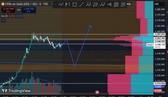Select the Gann box grid tool
The image size is (168, 97).
click(116, 5)
